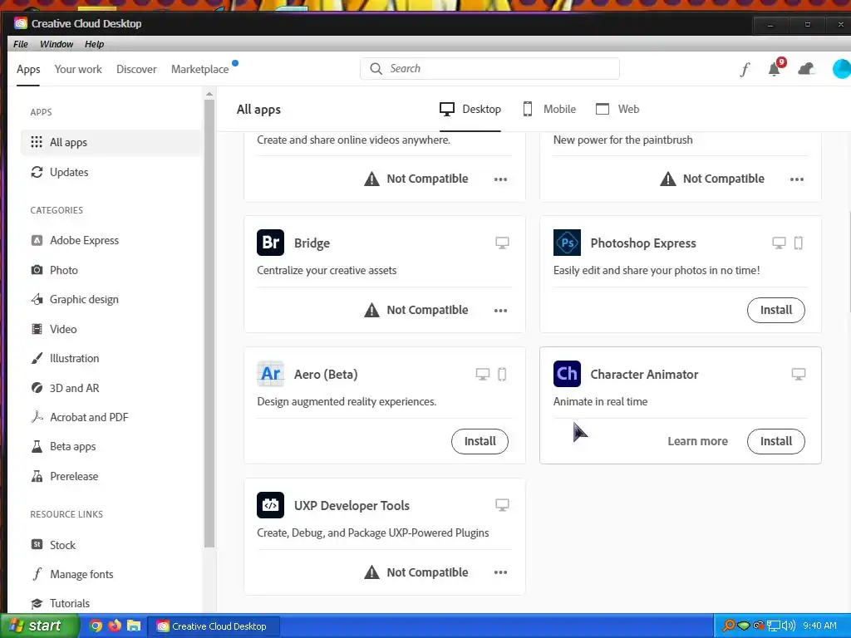Screen dimensions: 851x638
Task: Click the Aero (Beta) app icon
Action: (270, 374)
